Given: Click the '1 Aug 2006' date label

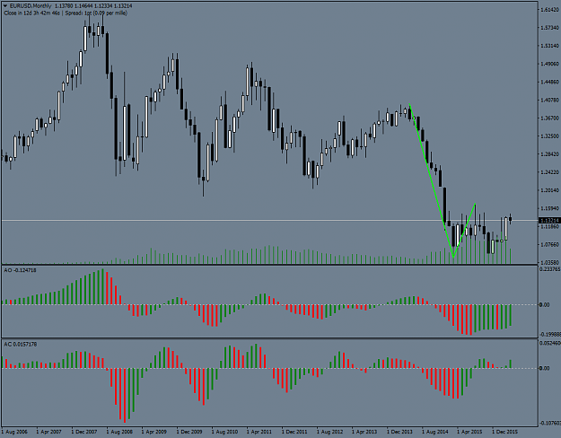Looking at the screenshot, I should tap(14, 432).
